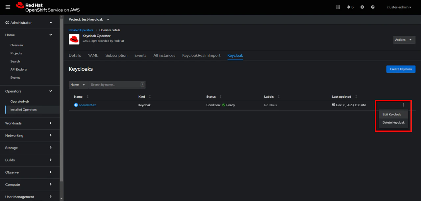
Task: Open the openshift-kc resource link
Action: pyautogui.click(x=87, y=105)
